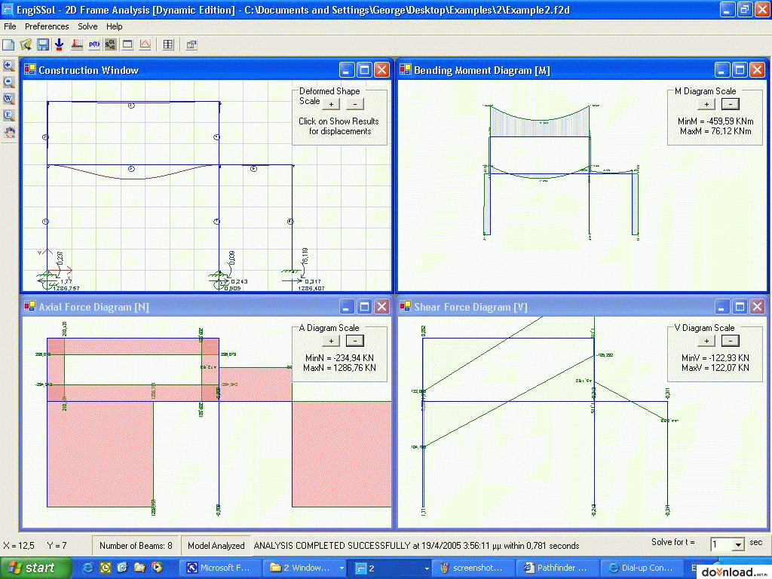
Task: Click the Bending Moment Diagram window icon
Action: (x=405, y=70)
